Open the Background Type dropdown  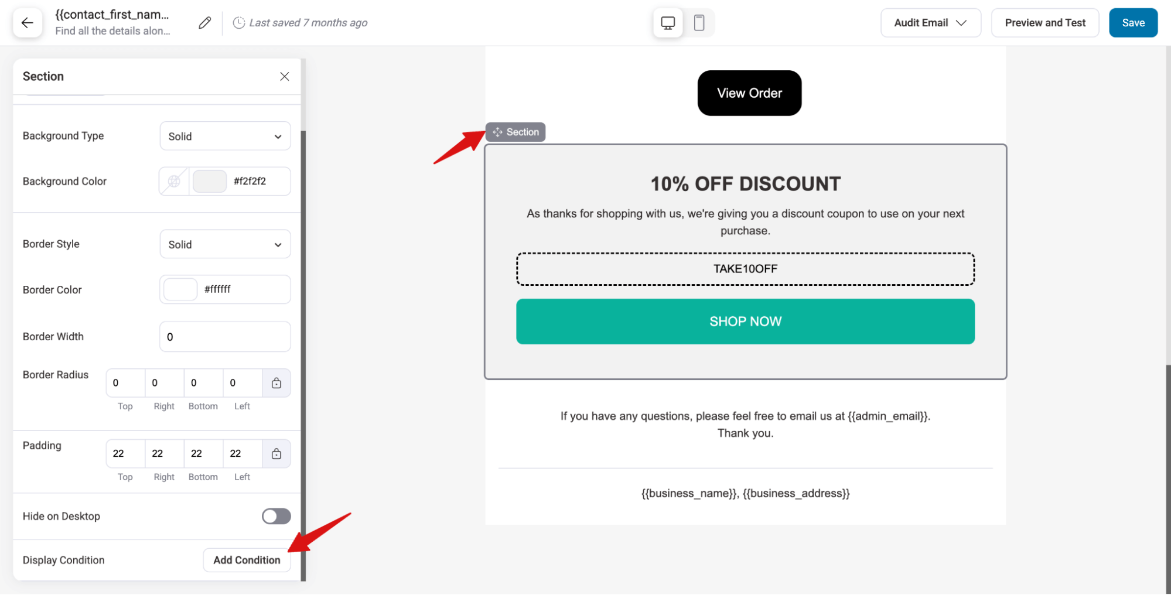pos(225,136)
